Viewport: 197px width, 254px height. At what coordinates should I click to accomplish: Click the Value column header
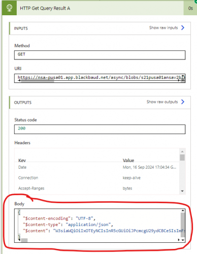pos(128,161)
